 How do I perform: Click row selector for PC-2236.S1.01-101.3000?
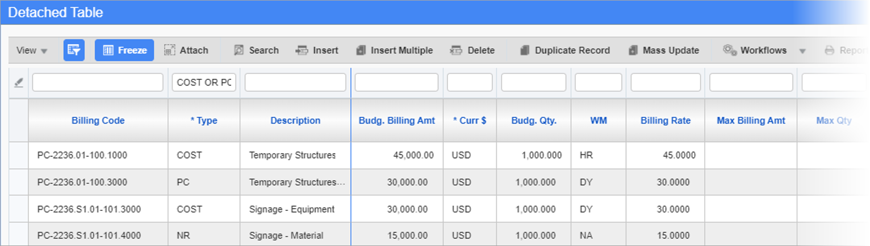coord(19,209)
